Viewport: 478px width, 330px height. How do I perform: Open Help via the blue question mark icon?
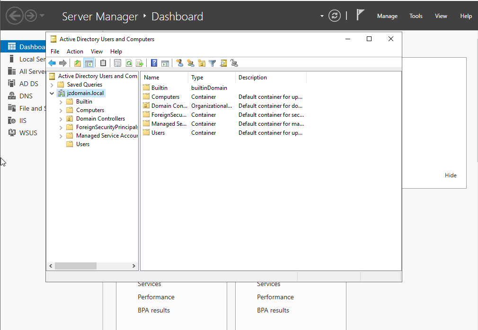click(x=153, y=63)
